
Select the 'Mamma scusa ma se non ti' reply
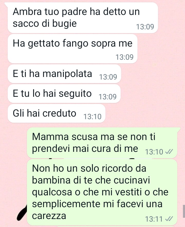102,143
